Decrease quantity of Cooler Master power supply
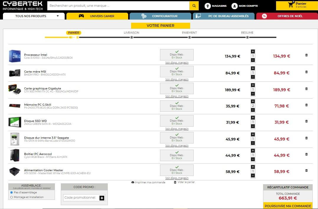 tap(253, 176)
